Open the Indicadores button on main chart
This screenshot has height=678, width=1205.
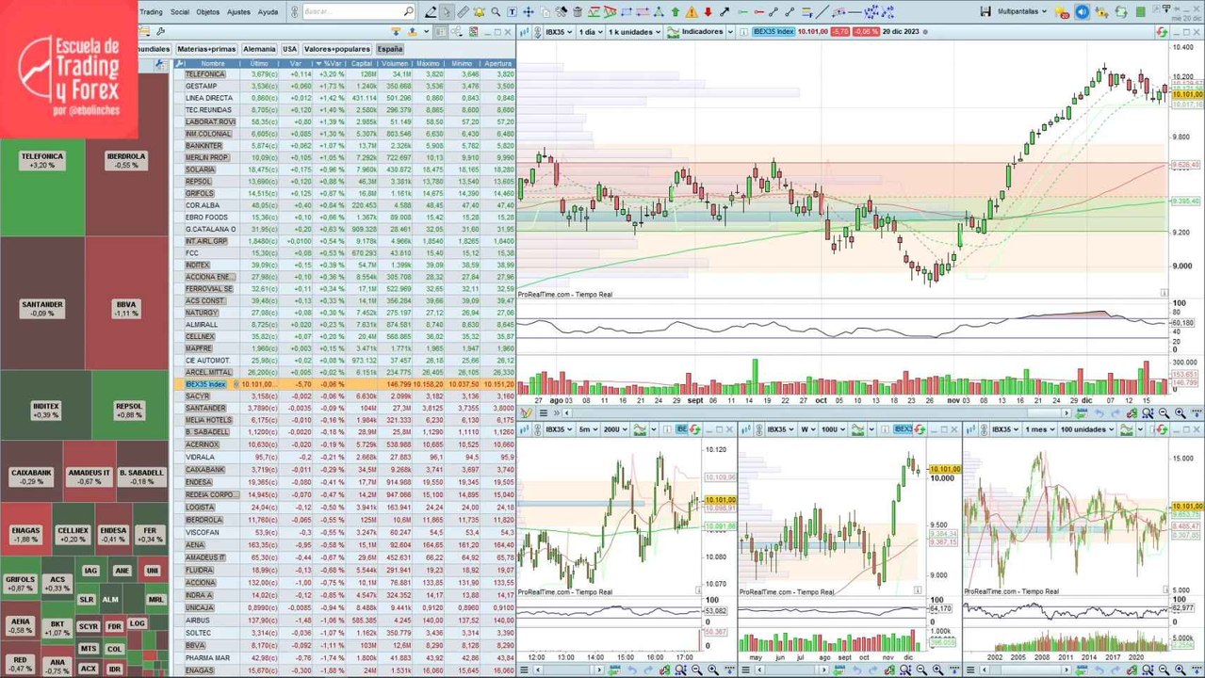tap(696, 31)
